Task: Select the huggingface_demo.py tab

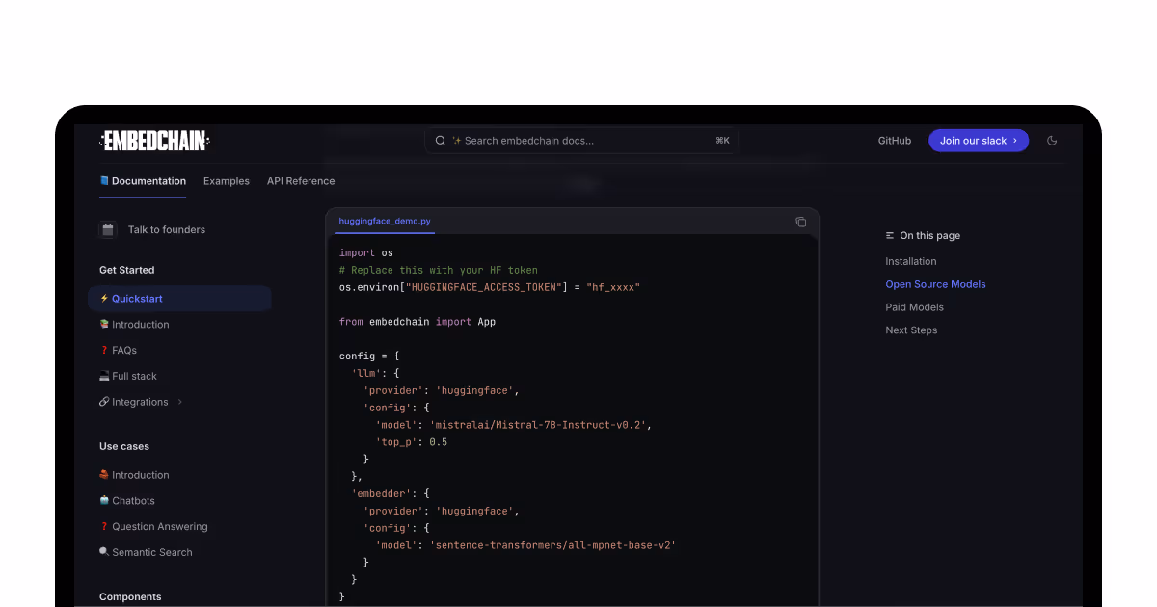Action: (x=384, y=221)
